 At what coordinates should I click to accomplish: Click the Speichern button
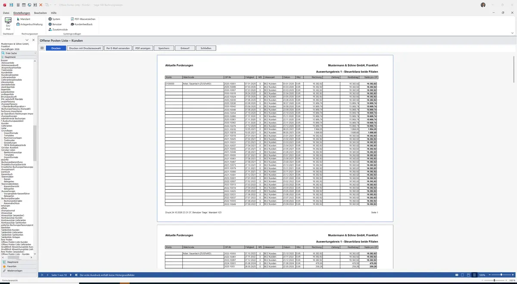pyautogui.click(x=164, y=48)
